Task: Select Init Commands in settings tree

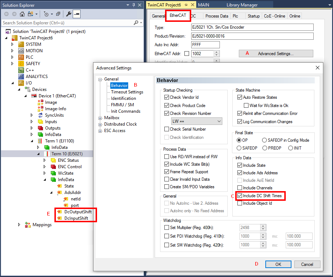Action: pyautogui.click(x=126, y=111)
